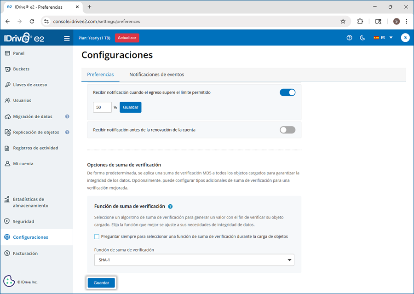Click the egress percentage input field
The width and height of the screenshot is (414, 294).
pyautogui.click(x=102, y=107)
